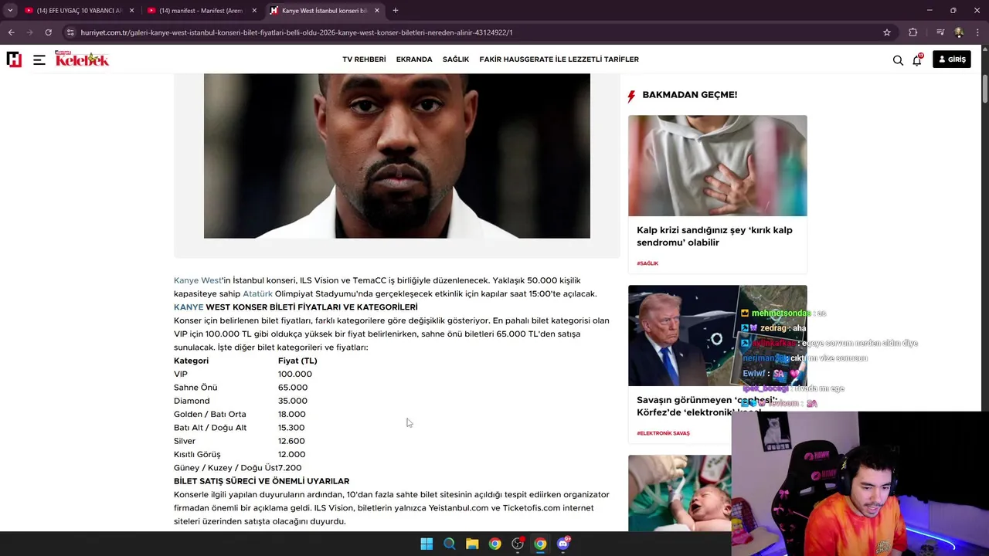
Task: Open the hamburger menu next to Kelebek logo
Action: tap(39, 59)
